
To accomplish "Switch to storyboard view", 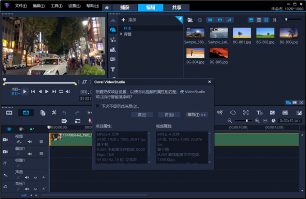I will pos(9,113).
